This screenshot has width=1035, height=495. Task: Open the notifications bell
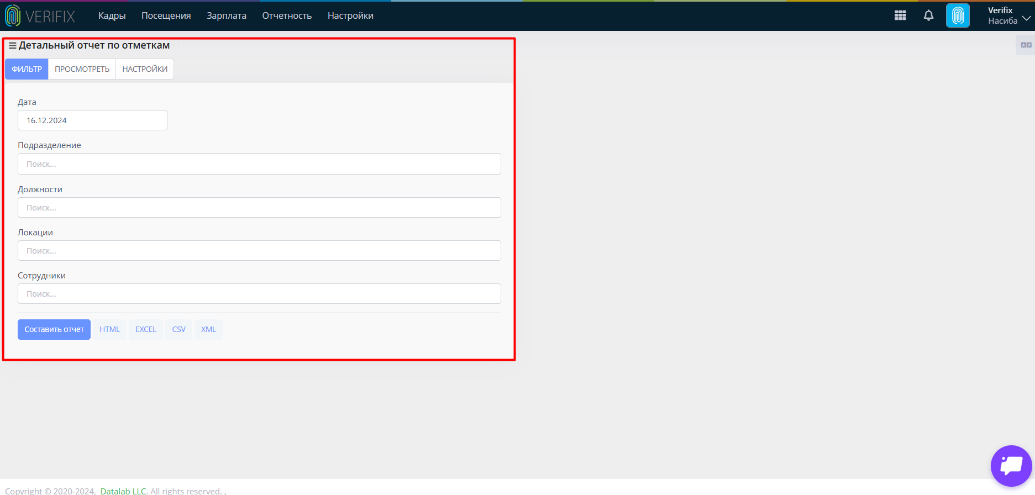[929, 15]
